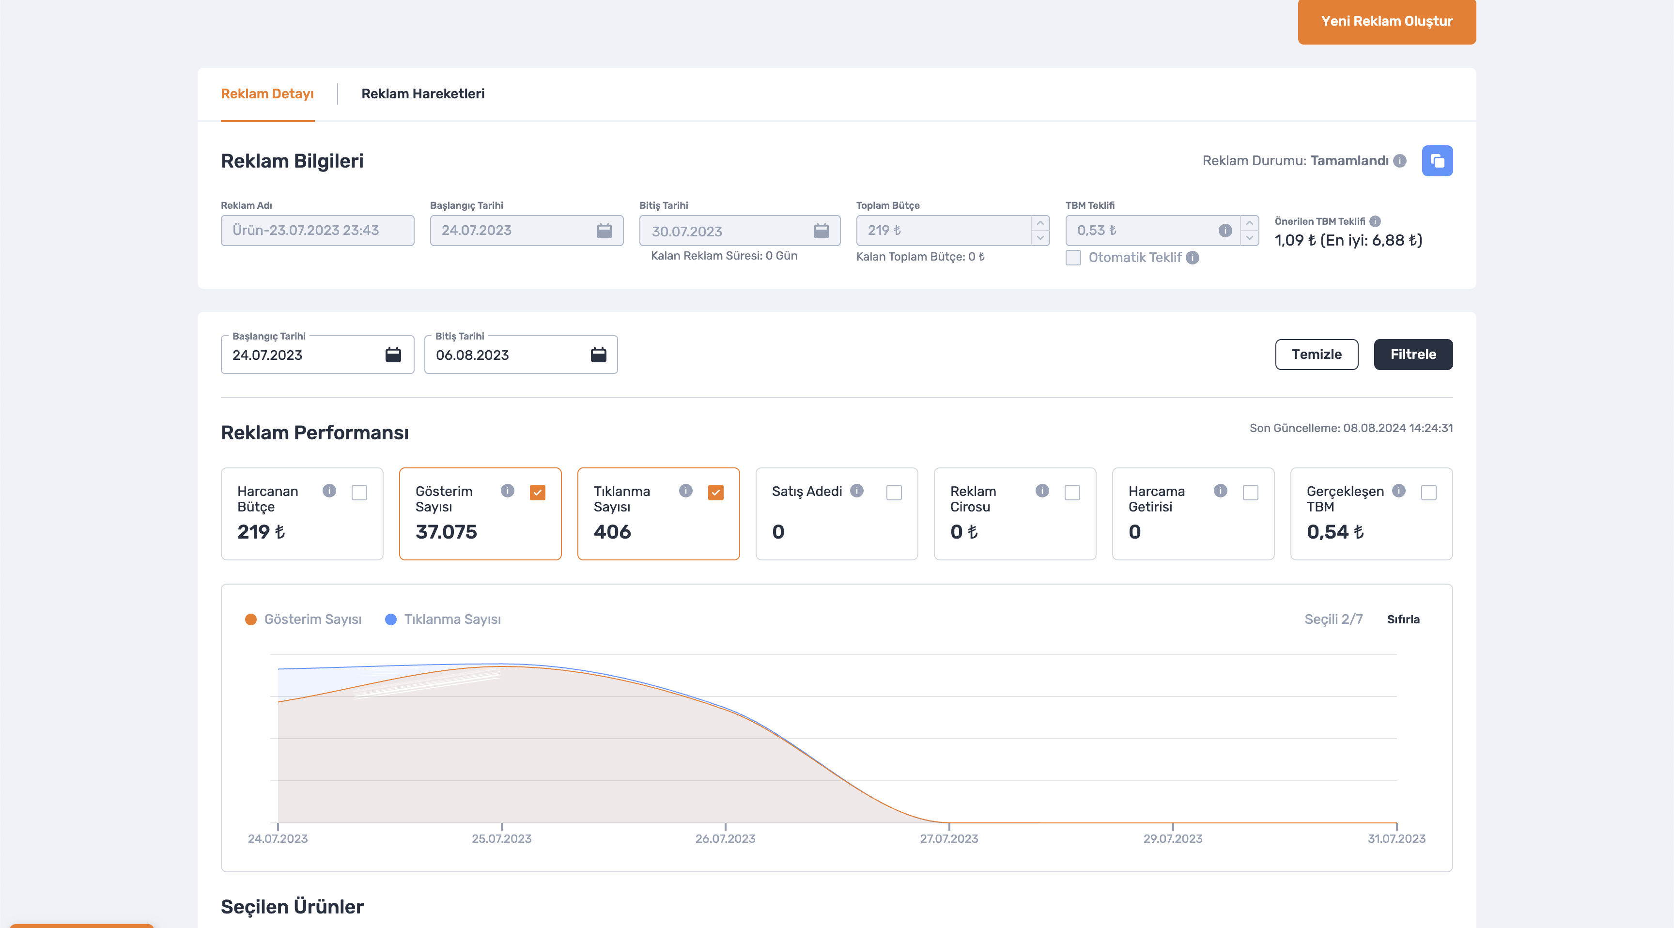The image size is (1674, 928).
Task: Click info icon next to Otomatik Teklif
Action: (1193, 257)
